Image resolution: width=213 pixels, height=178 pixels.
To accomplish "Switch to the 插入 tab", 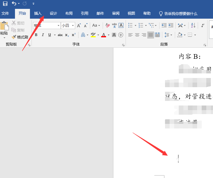I will pos(38,13).
